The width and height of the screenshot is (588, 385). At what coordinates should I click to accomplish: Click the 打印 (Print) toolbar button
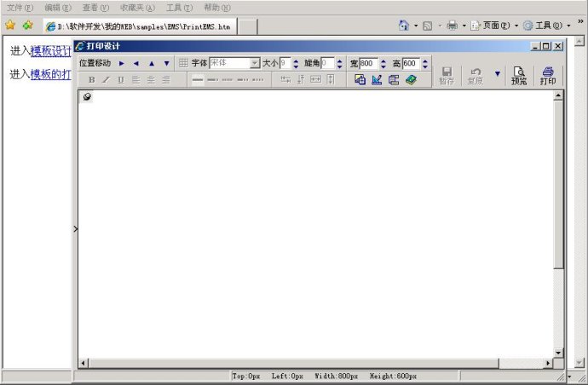(547, 76)
